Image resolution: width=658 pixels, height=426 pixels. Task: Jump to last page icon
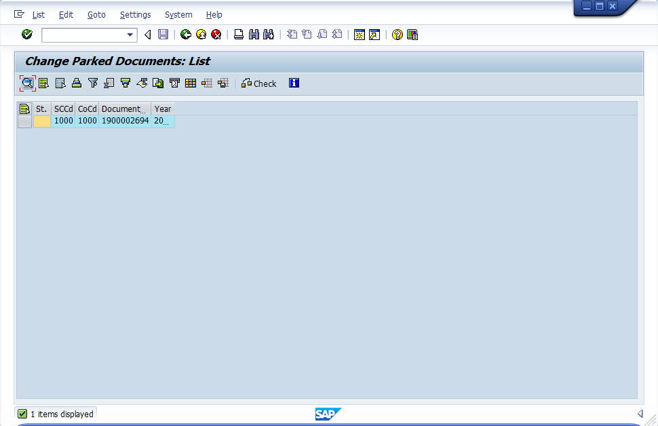[x=337, y=35]
